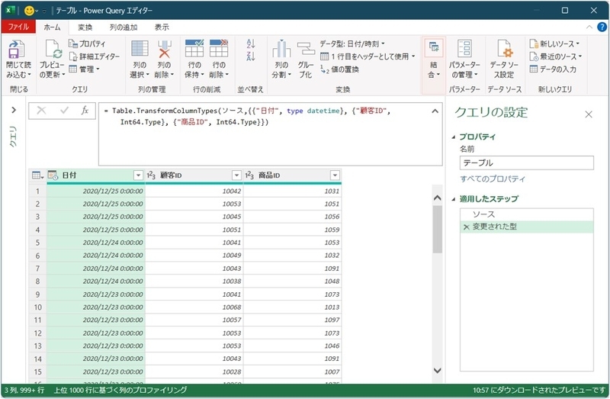Image resolution: width=610 pixels, height=399 pixels.
Task: Click the 列の選択 (Choose Columns) icon
Action: 140,48
